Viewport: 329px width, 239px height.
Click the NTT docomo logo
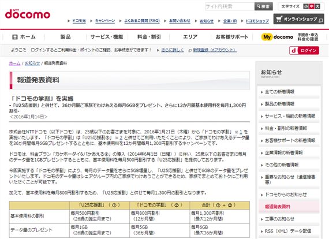click(x=28, y=14)
